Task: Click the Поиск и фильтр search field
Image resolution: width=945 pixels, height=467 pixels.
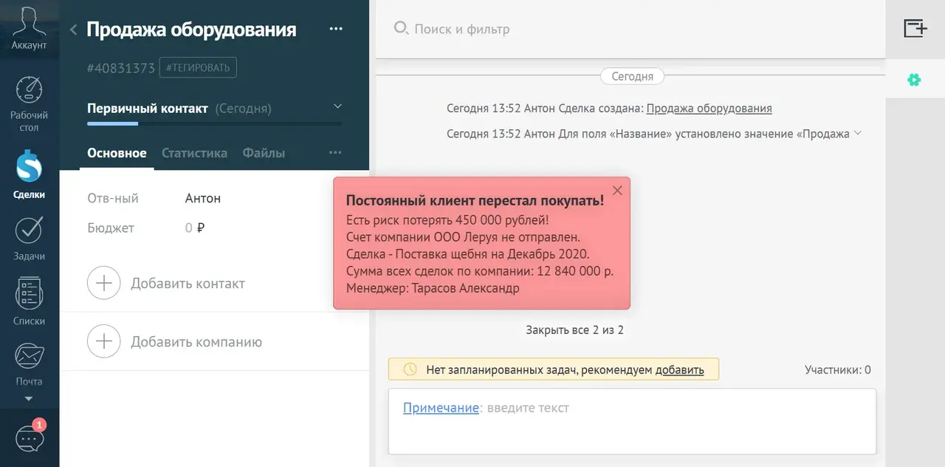Action: (x=462, y=30)
